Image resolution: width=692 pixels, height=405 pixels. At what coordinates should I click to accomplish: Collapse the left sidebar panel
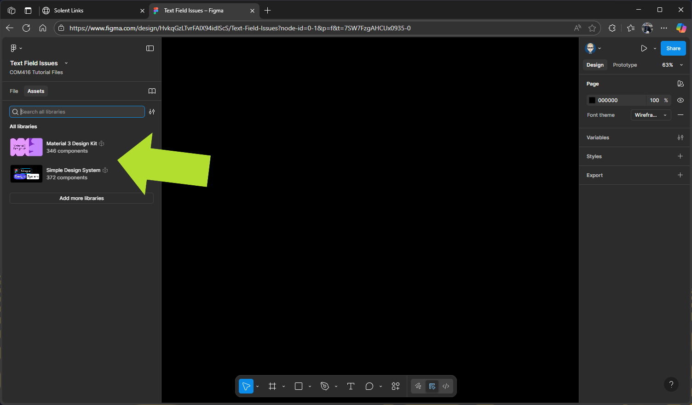[x=150, y=48]
